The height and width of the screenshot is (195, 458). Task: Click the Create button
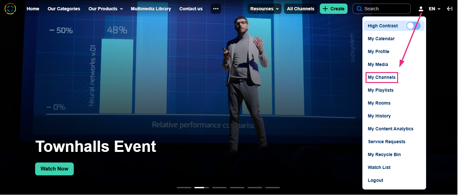coord(334,9)
